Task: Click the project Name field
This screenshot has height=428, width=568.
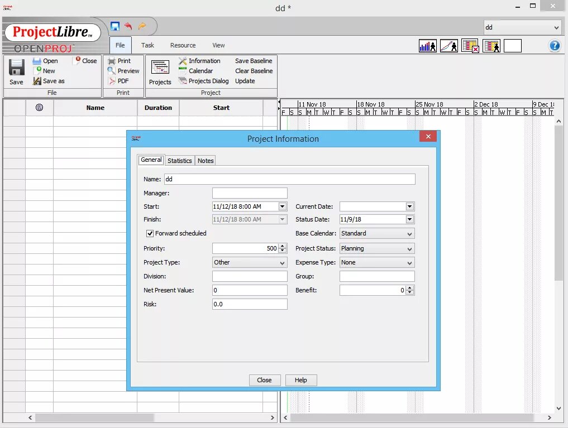Action: point(290,179)
